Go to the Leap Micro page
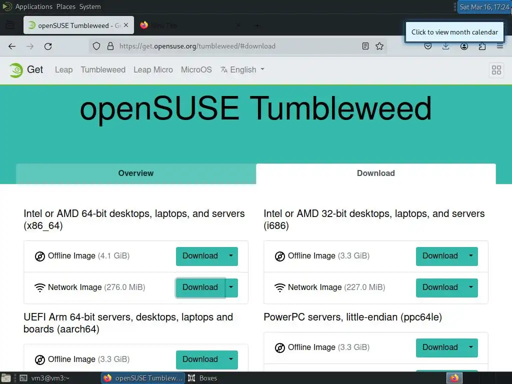 (x=153, y=70)
